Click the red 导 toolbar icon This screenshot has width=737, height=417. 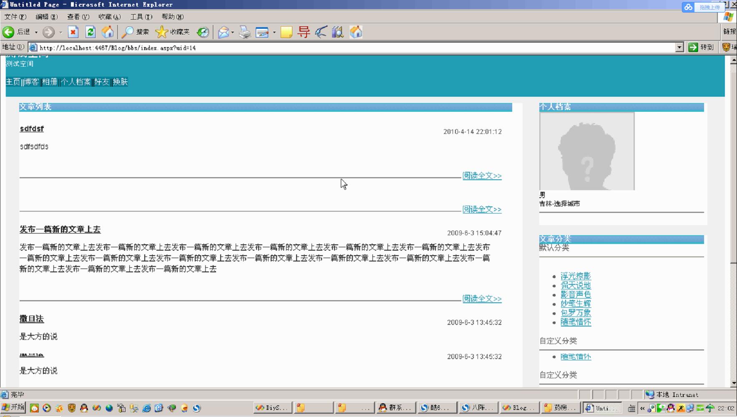pos(304,32)
